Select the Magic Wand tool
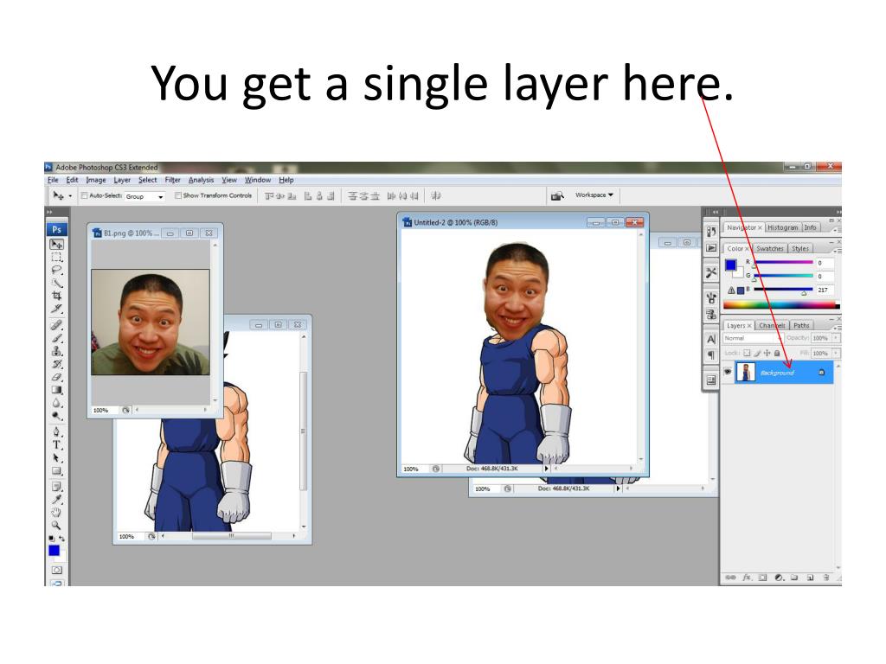Screen dimensions: 886x664 (56, 283)
